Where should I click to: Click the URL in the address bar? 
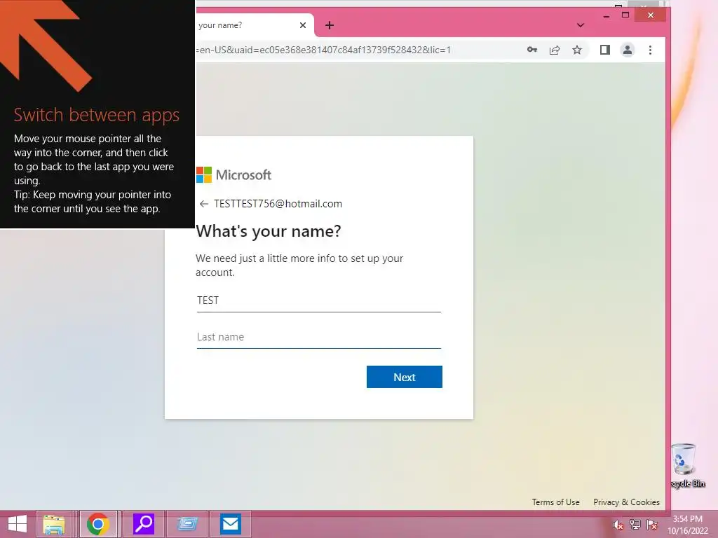point(323,50)
